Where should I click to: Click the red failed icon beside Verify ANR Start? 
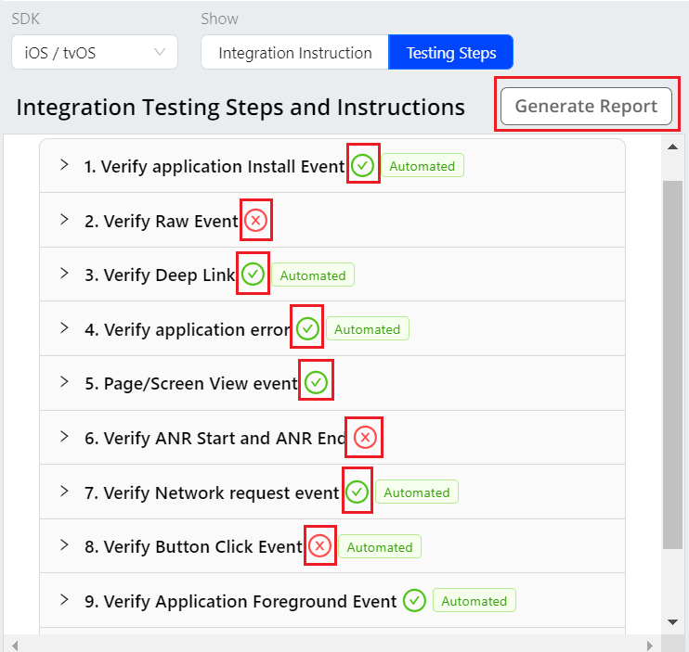365,437
